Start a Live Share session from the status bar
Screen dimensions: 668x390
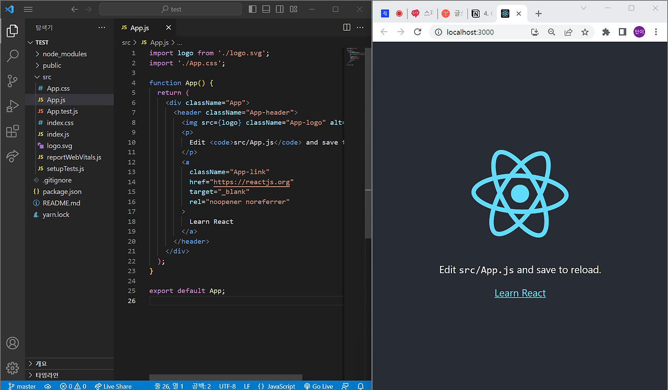point(113,386)
